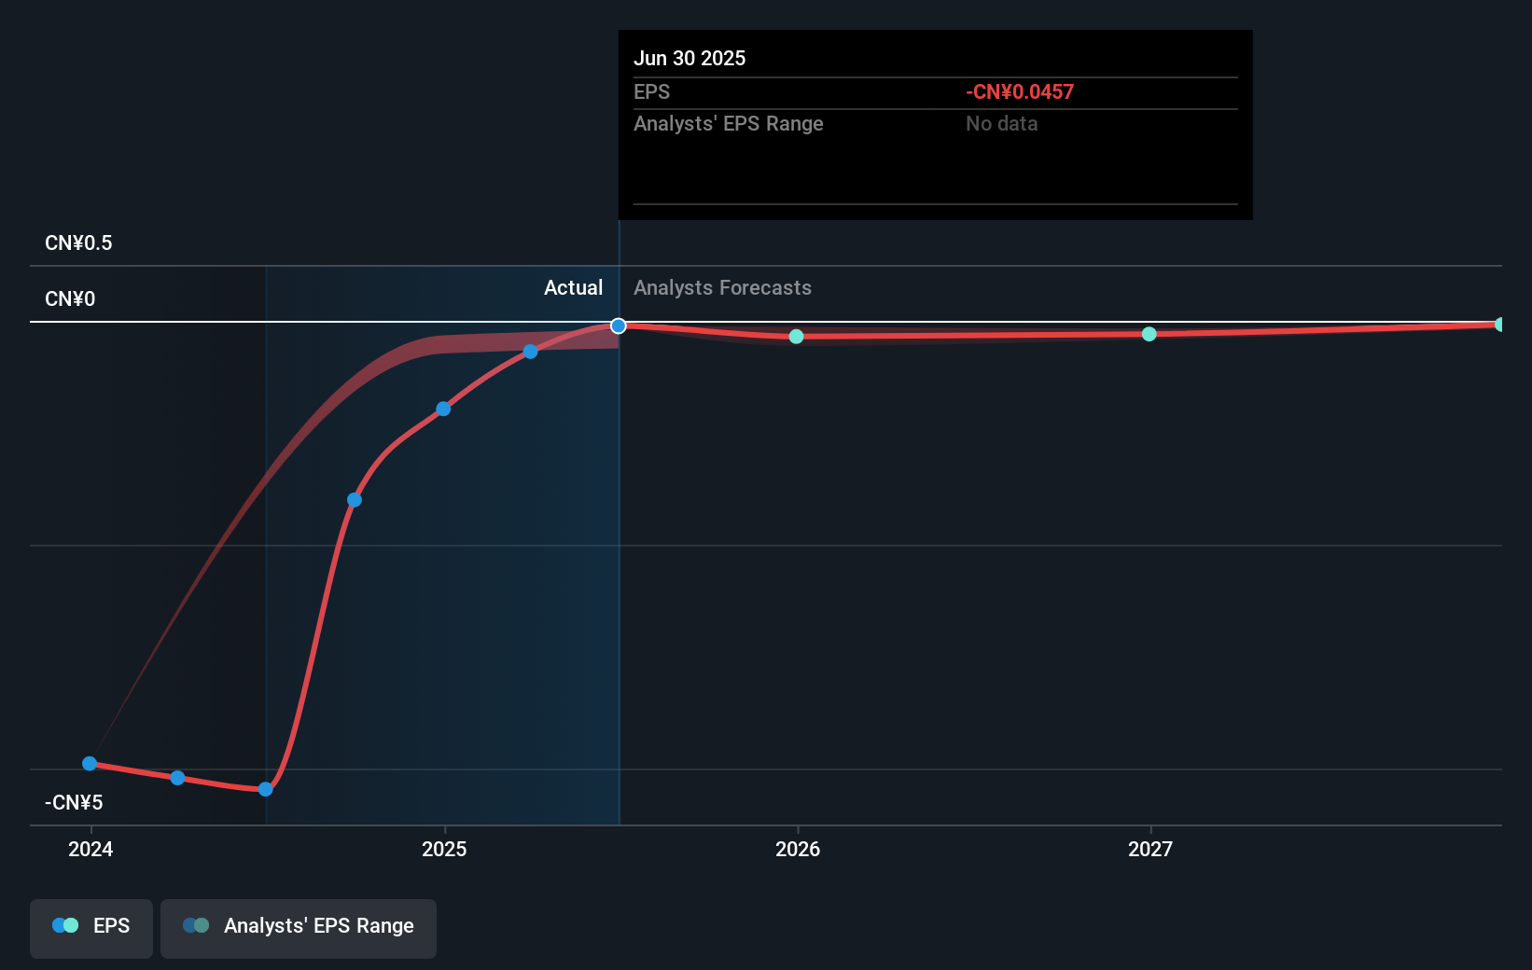1532x970 pixels.
Task: Click the -CN¥5 y-axis label
Action: [74, 802]
